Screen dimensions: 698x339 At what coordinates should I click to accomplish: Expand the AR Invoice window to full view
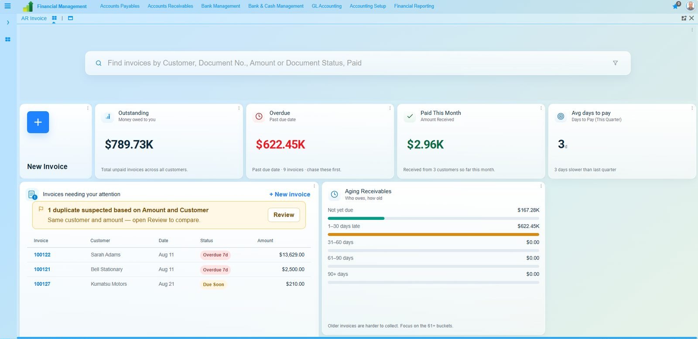click(x=684, y=18)
